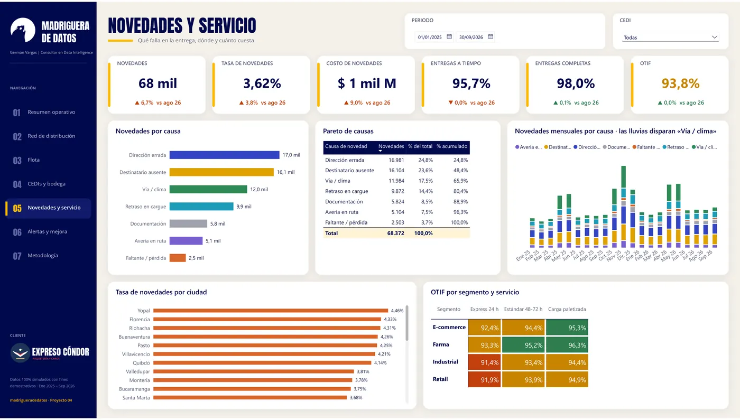Click the Avería legend marker in monthly chart

click(517, 147)
